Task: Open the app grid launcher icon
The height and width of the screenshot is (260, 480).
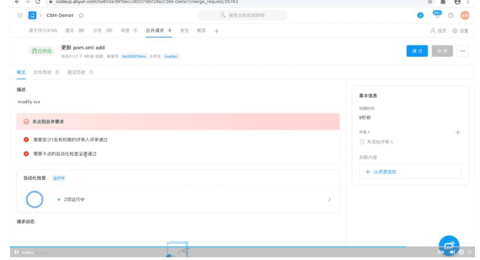Action: [20, 15]
